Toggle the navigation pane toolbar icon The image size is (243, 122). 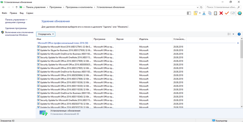pos(189,13)
